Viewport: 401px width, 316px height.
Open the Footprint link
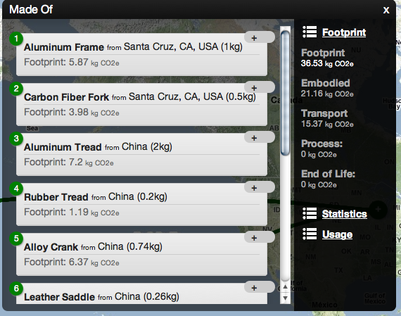[x=344, y=32]
